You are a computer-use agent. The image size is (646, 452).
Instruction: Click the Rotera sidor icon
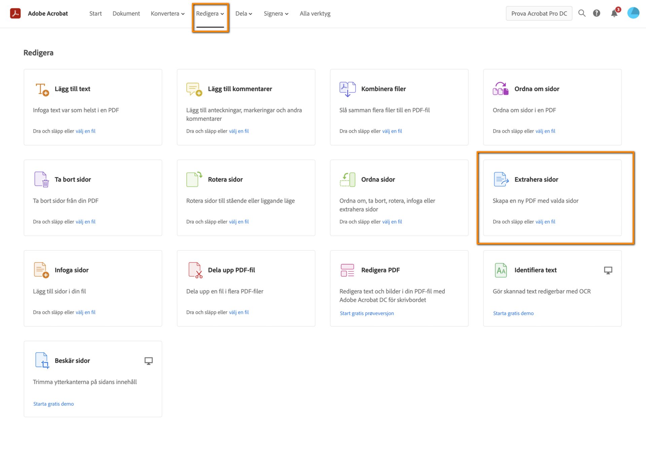coord(194,179)
